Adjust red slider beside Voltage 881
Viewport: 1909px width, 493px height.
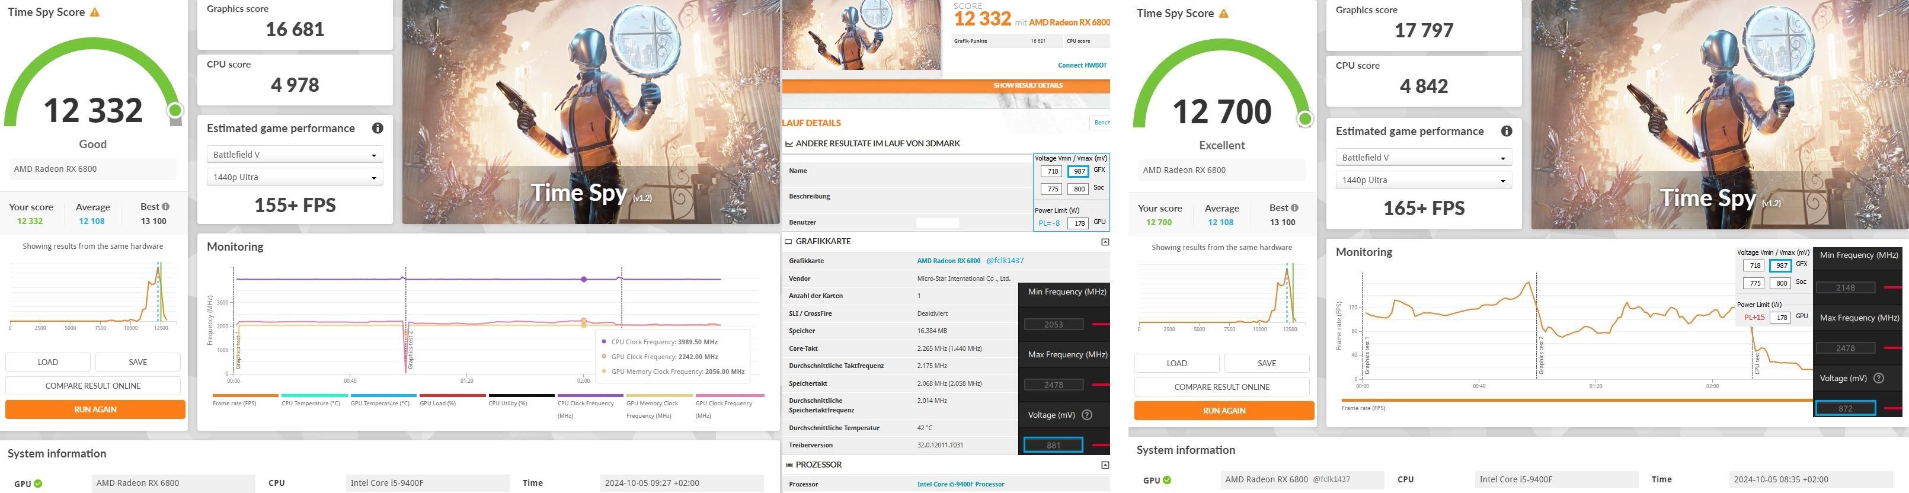point(1101,445)
